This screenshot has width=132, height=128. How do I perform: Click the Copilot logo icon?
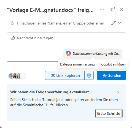[x=68, y=53]
